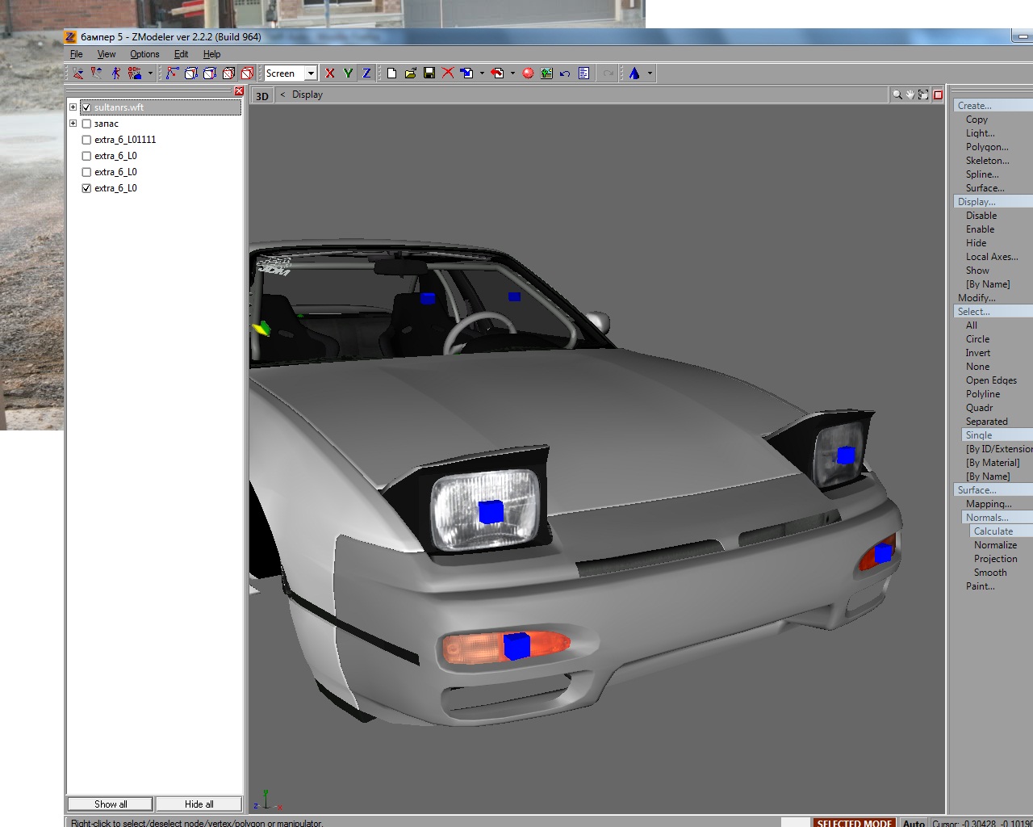Click blue cube on left square headlight
The image size is (1033, 827).
coord(491,512)
